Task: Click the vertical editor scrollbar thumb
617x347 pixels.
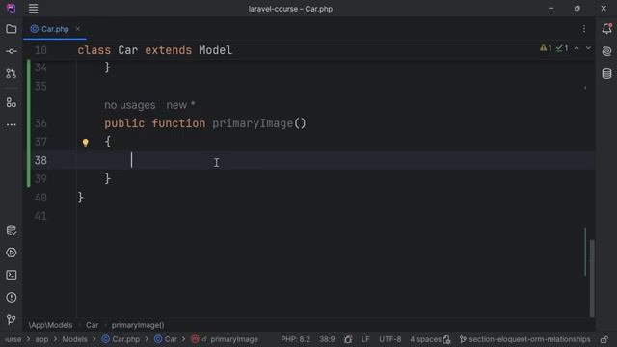Action: click(x=592, y=278)
